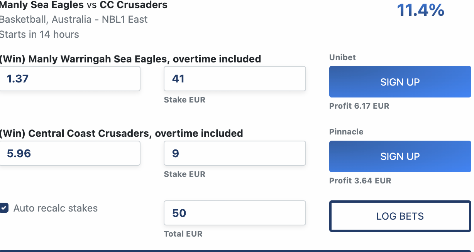Click the Total EUR field with 50

click(x=235, y=213)
